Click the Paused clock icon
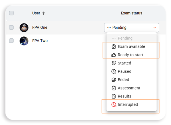This screenshot has width=171, height=125. click(114, 71)
